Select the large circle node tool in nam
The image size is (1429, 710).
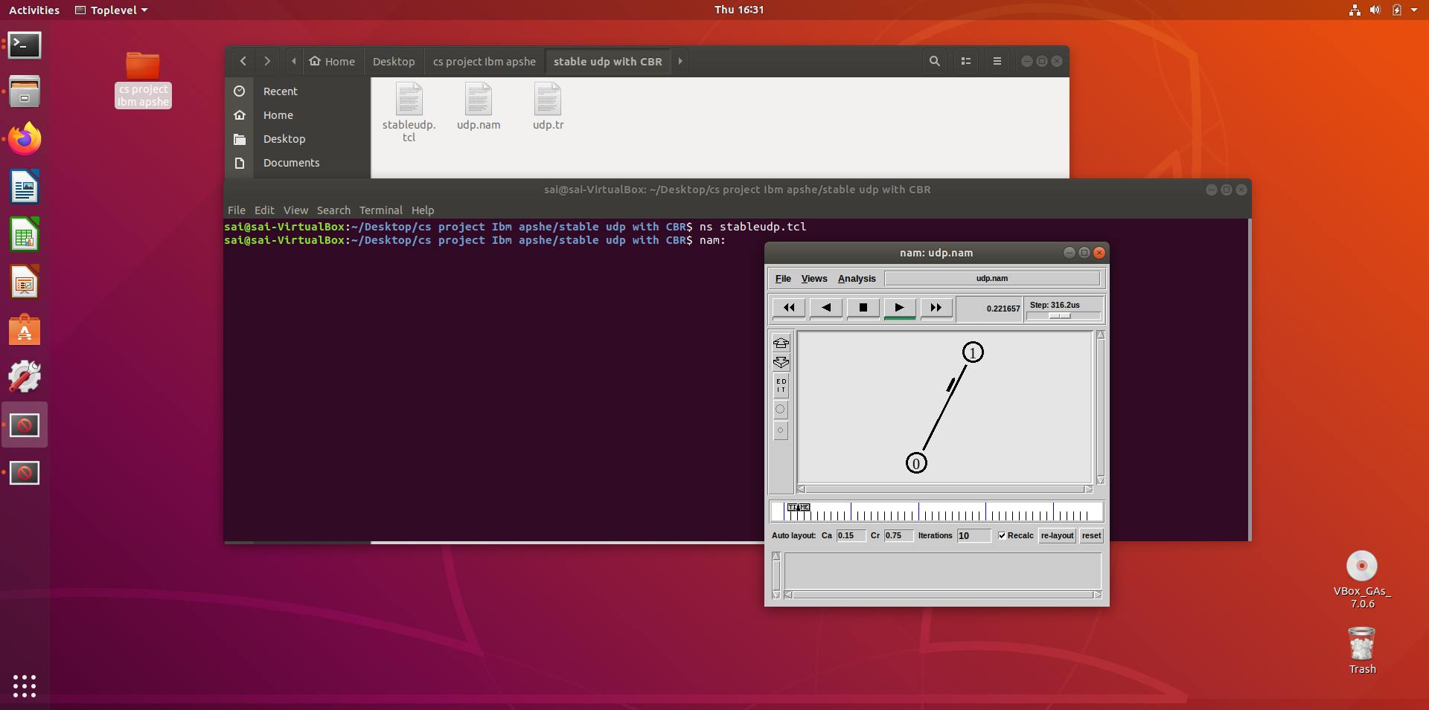(781, 409)
